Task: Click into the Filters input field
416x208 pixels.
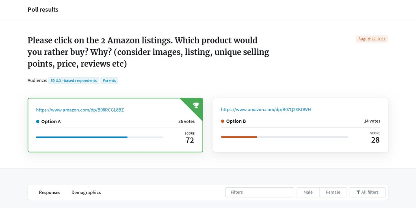Action: coord(260,192)
